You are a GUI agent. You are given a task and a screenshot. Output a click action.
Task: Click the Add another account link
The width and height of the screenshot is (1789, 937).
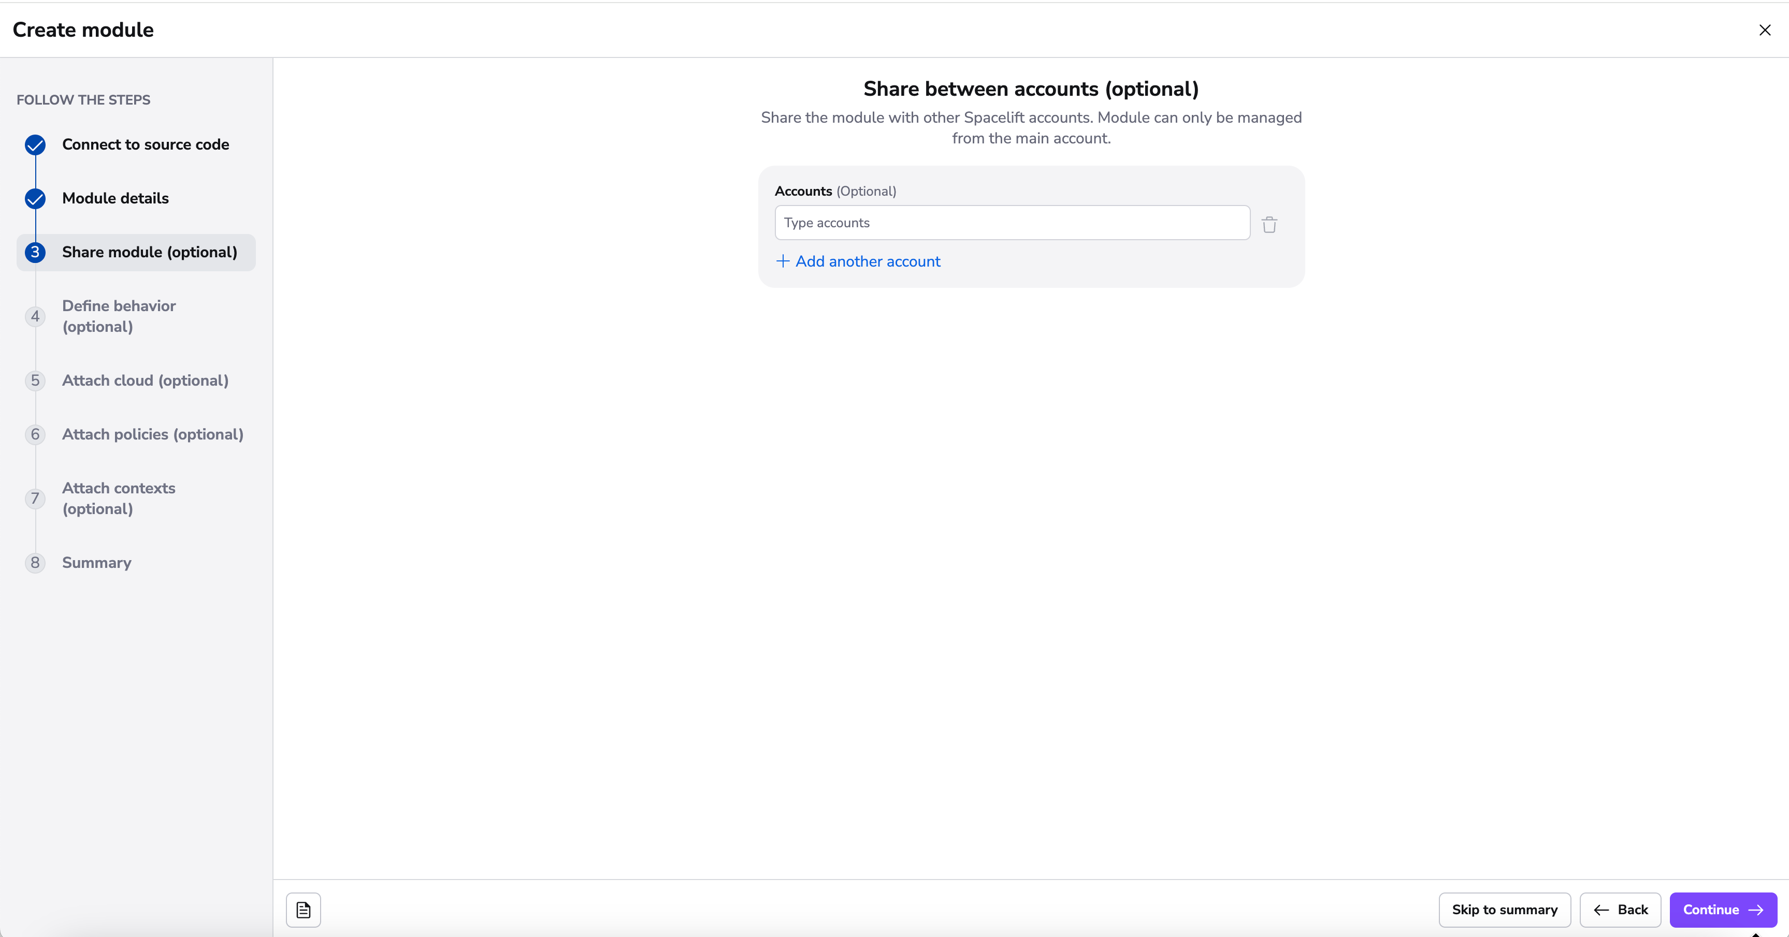pyautogui.click(x=868, y=261)
